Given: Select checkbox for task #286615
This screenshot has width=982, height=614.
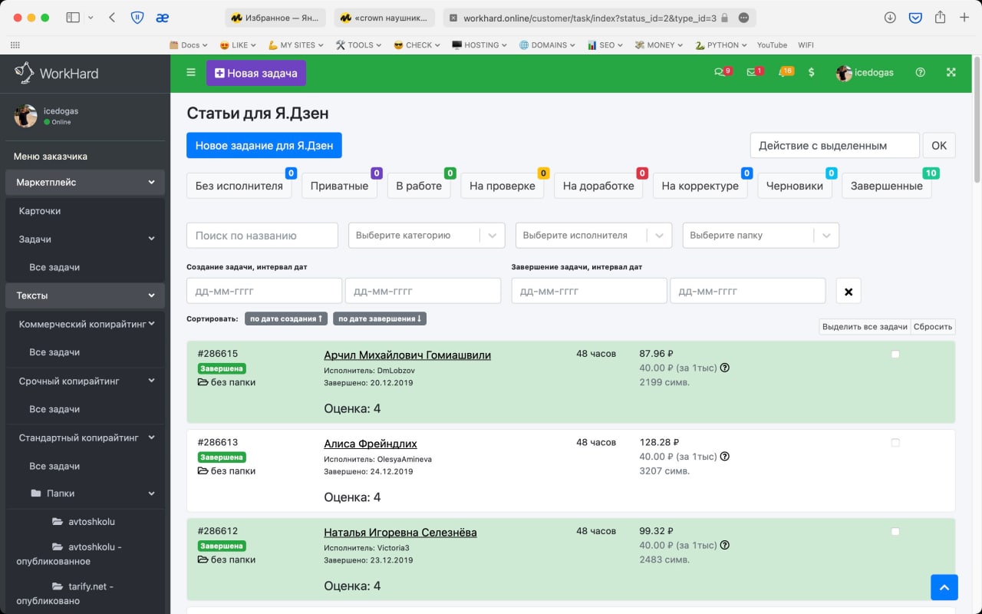Looking at the screenshot, I should tap(895, 354).
